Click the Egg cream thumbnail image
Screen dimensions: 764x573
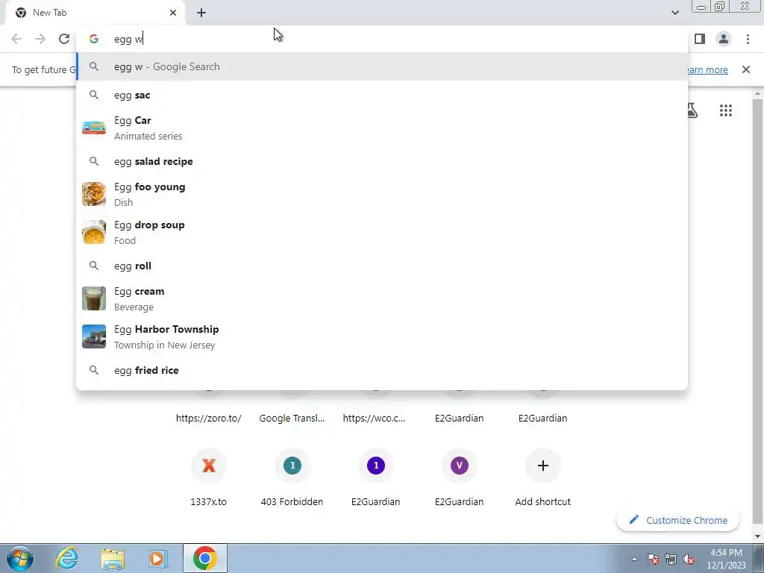[x=94, y=298]
